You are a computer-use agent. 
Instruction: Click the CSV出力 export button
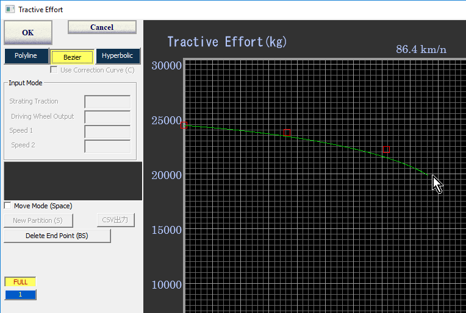[x=116, y=220]
